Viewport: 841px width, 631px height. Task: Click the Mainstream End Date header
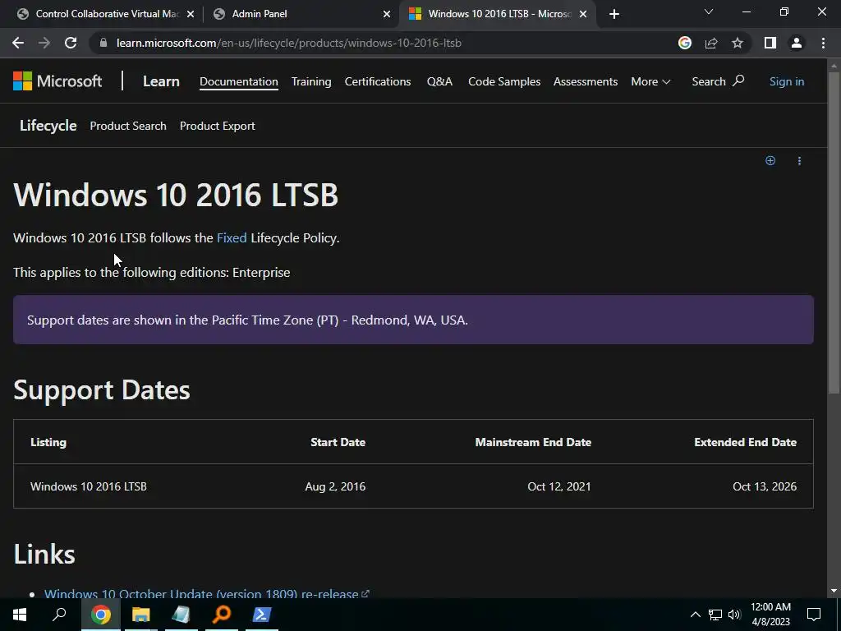tap(533, 442)
